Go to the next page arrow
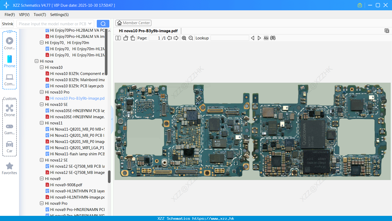The width and height of the screenshot is (392, 221). coord(176,38)
